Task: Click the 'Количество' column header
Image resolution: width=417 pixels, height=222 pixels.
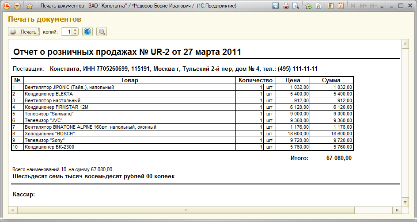Action: tap(256, 80)
